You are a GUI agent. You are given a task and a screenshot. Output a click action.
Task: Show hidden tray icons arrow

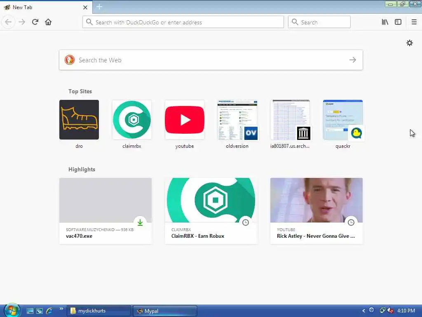(363, 310)
